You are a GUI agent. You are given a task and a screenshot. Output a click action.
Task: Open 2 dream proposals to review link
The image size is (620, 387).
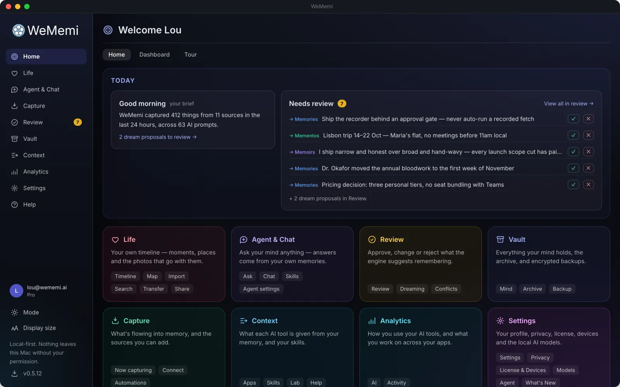[158, 137]
